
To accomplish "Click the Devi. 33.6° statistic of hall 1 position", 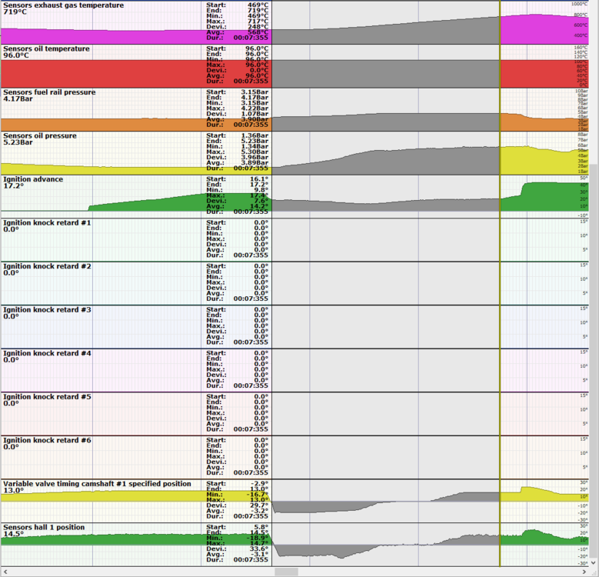I will [238, 549].
